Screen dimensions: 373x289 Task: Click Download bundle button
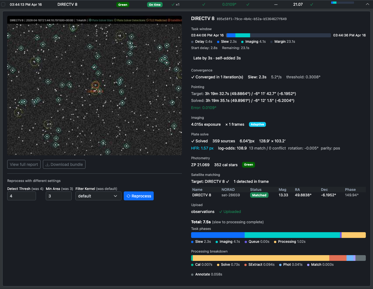click(x=64, y=164)
